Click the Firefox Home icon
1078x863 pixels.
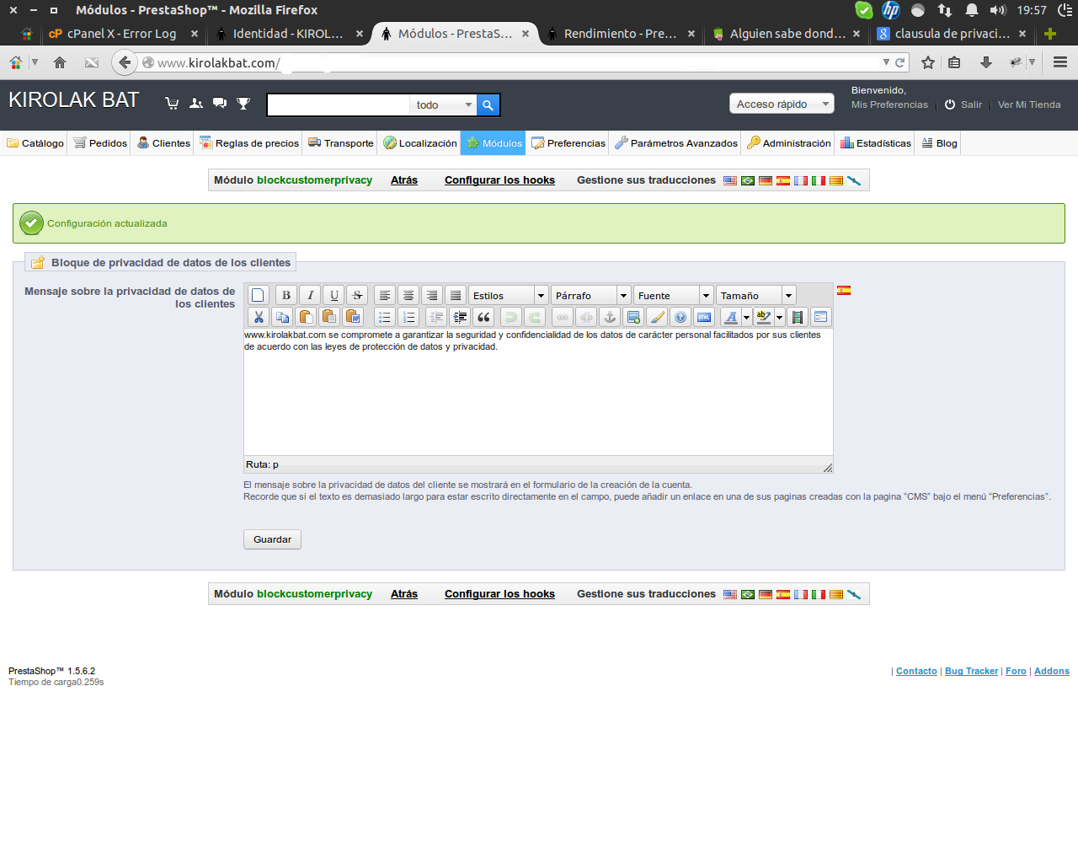pyautogui.click(x=60, y=62)
